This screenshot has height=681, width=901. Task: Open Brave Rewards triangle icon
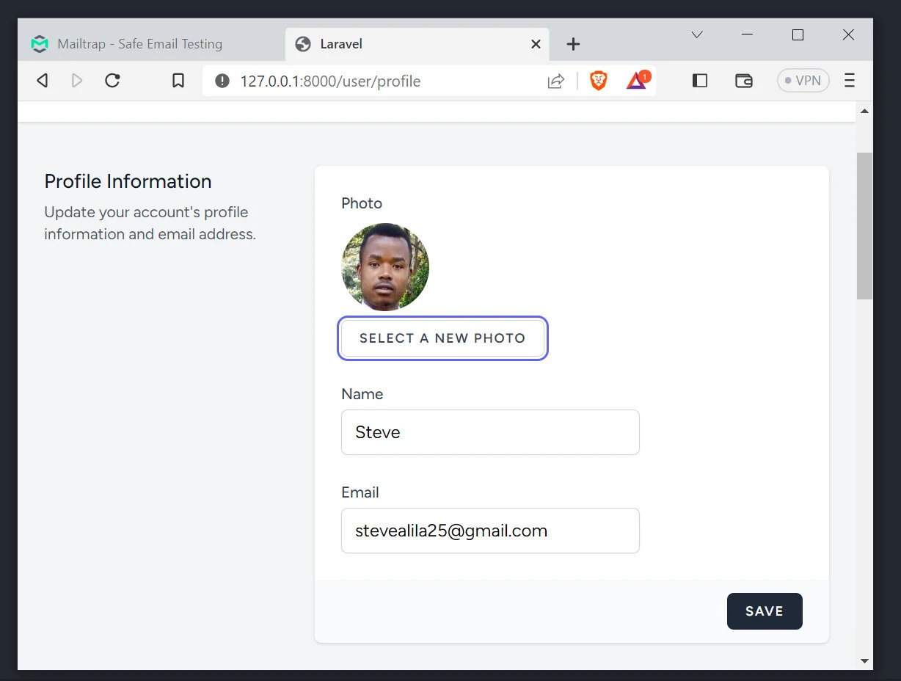pyautogui.click(x=636, y=81)
